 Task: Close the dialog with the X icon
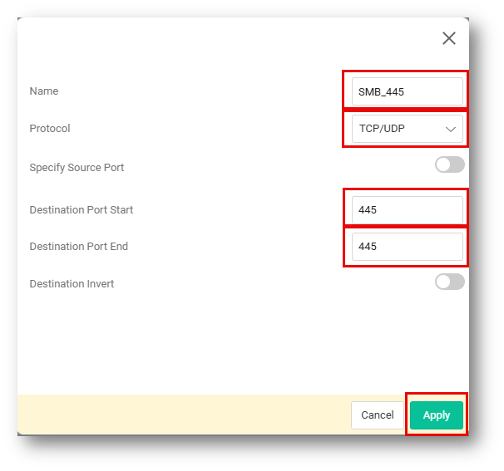pyautogui.click(x=449, y=38)
